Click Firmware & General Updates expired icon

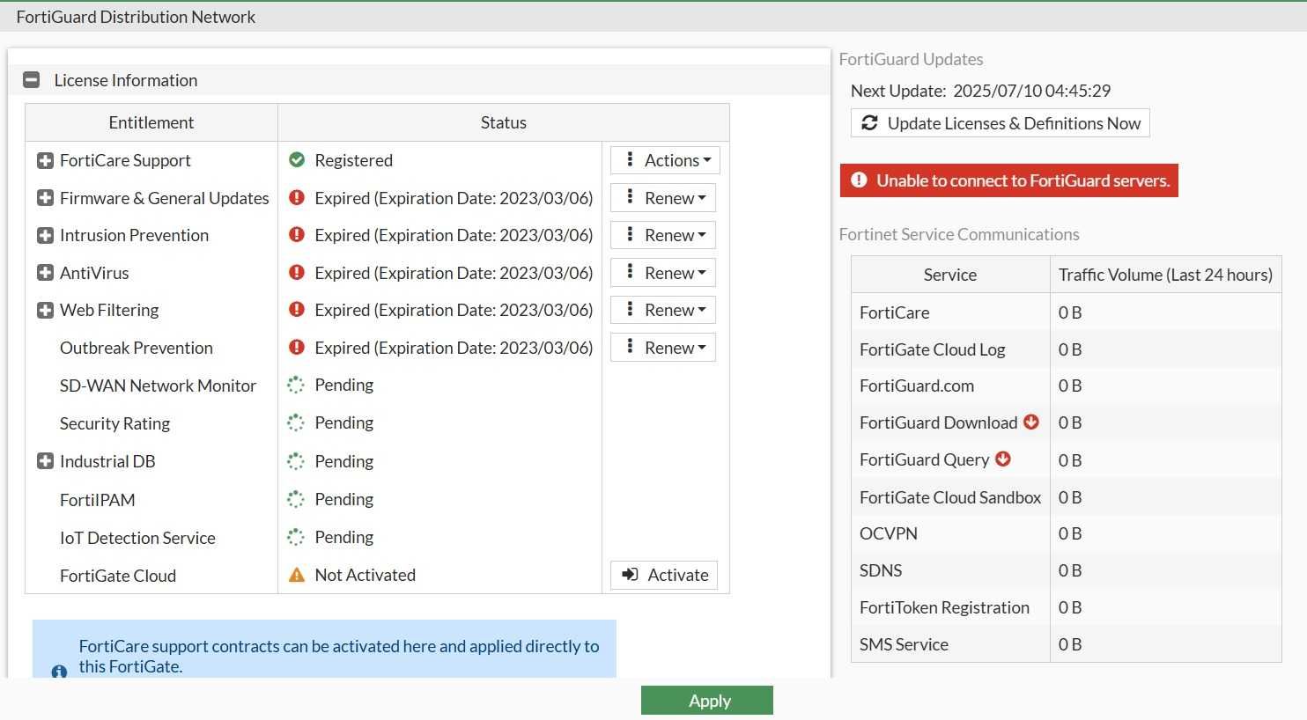(297, 198)
